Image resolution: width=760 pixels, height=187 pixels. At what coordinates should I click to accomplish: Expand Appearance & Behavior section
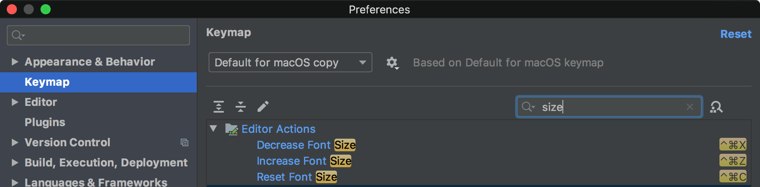pyautogui.click(x=15, y=62)
